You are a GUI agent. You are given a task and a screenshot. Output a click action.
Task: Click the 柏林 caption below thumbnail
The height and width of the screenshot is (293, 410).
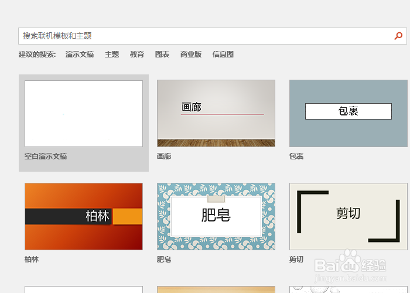(x=32, y=260)
